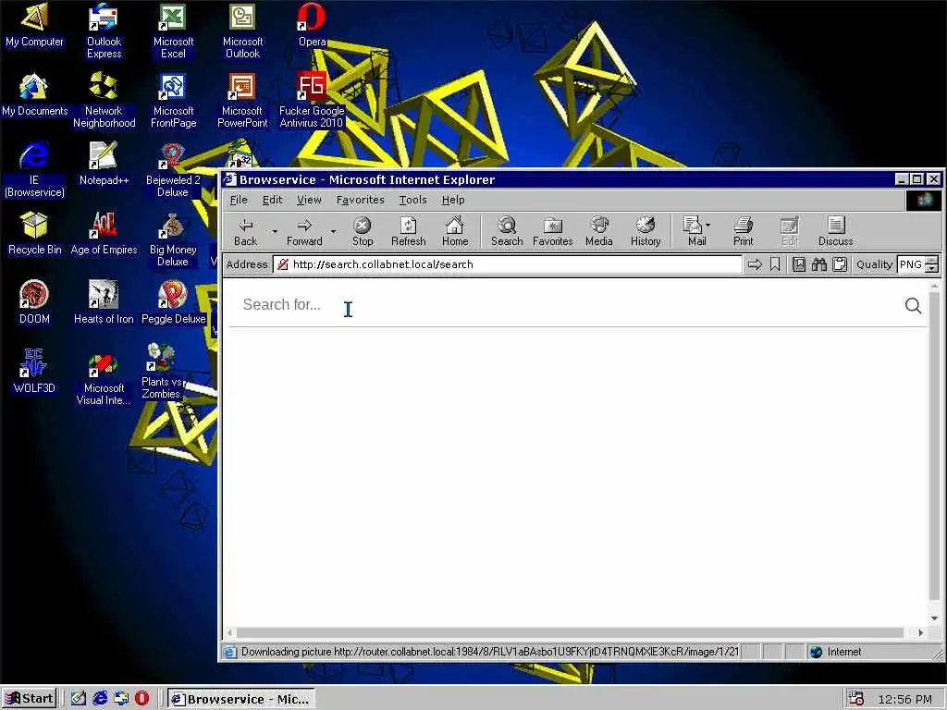The image size is (947, 710).
Task: Select the Microsoft FrontPage desktop icon
Action: click(173, 101)
